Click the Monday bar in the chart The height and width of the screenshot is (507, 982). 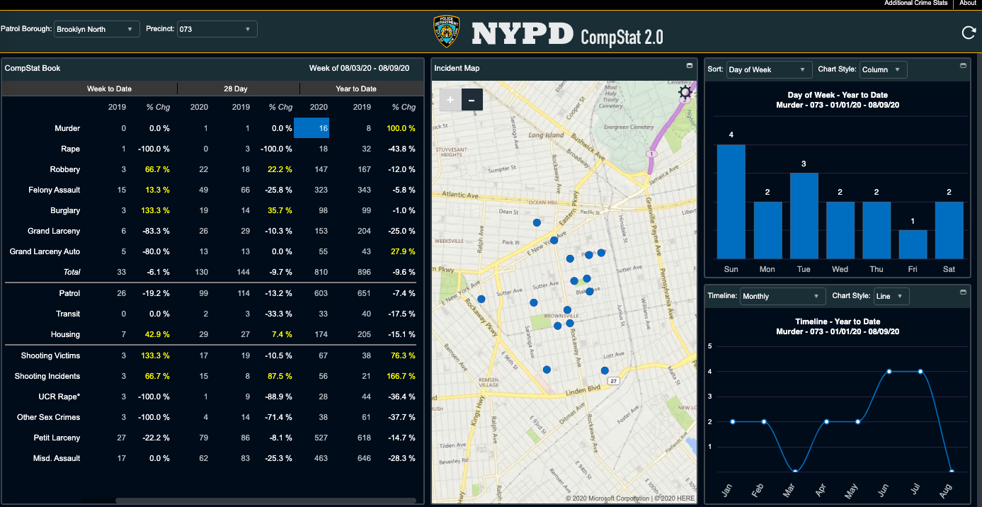pos(767,230)
